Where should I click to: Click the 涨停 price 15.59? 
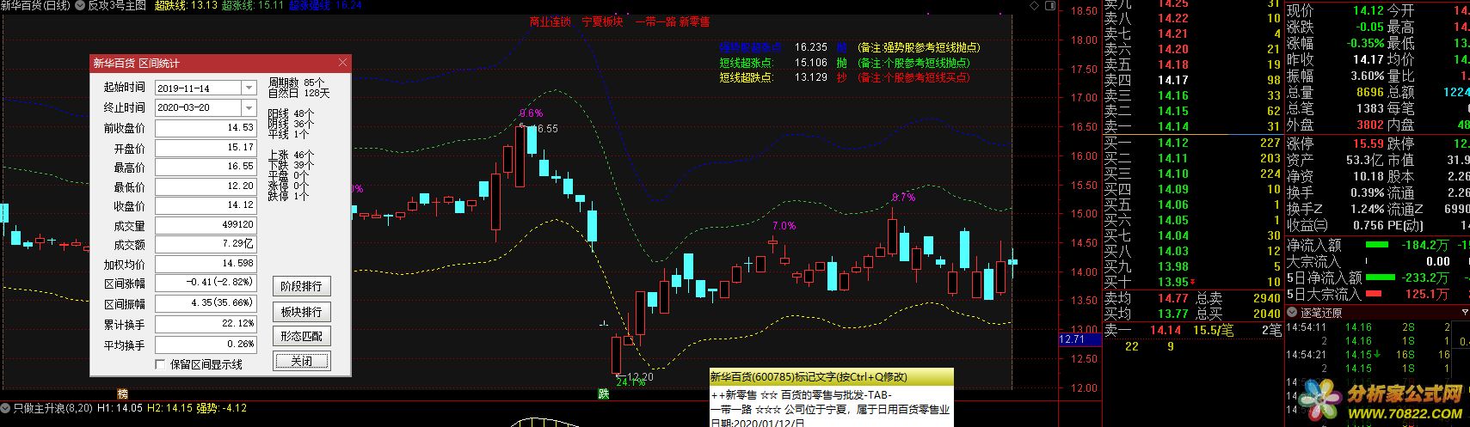(x=1368, y=143)
